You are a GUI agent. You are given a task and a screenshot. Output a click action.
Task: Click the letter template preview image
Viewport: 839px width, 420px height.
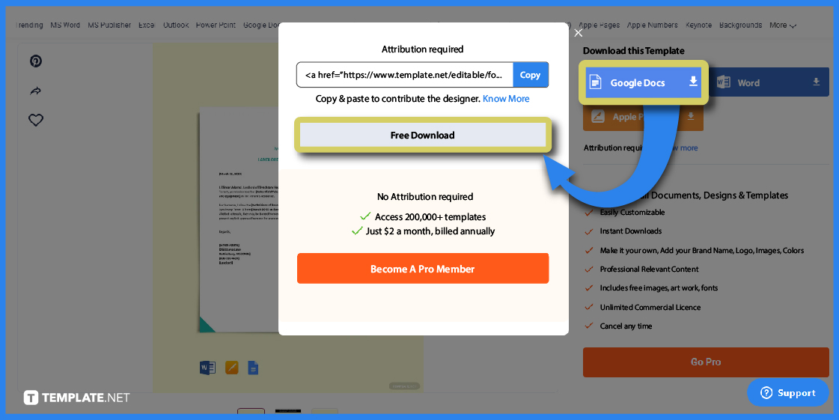coord(239,219)
